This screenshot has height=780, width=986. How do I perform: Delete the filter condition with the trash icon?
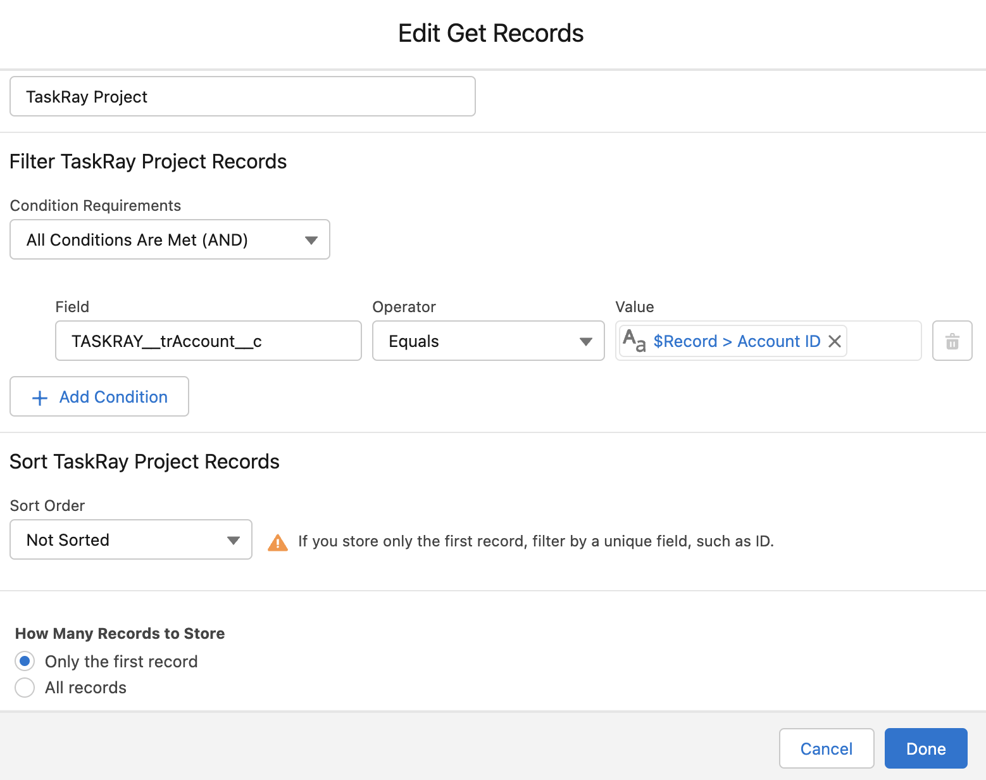tap(952, 341)
